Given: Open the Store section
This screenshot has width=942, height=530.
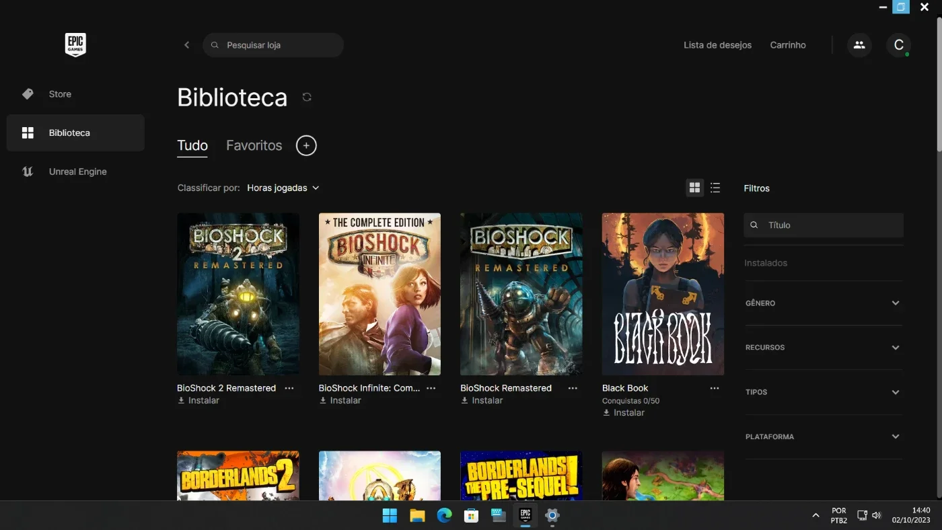Looking at the screenshot, I should pyautogui.click(x=75, y=94).
